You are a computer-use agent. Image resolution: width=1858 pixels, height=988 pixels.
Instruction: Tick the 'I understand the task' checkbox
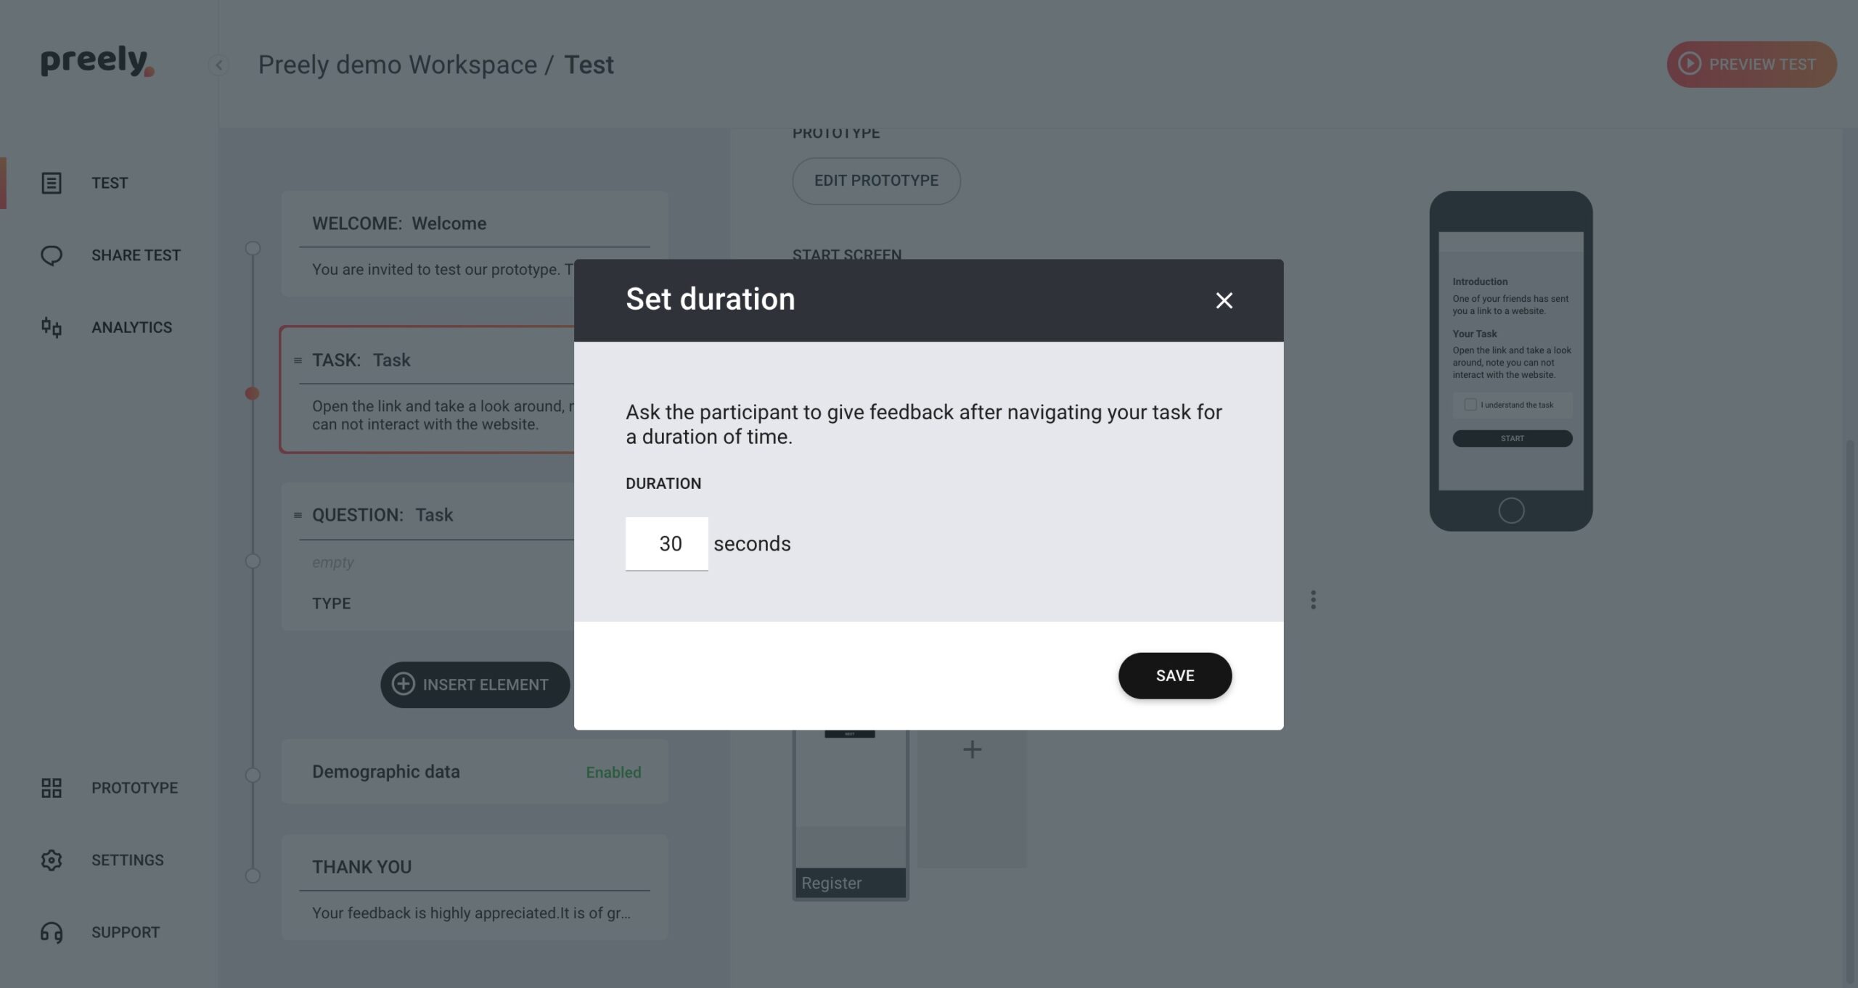[x=1470, y=405]
